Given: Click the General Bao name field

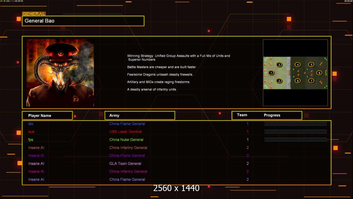Looking at the screenshot, I should click(x=83, y=21).
